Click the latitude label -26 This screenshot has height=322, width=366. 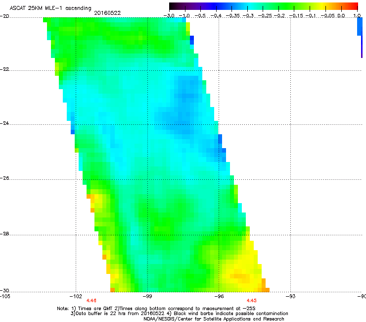[4, 178]
